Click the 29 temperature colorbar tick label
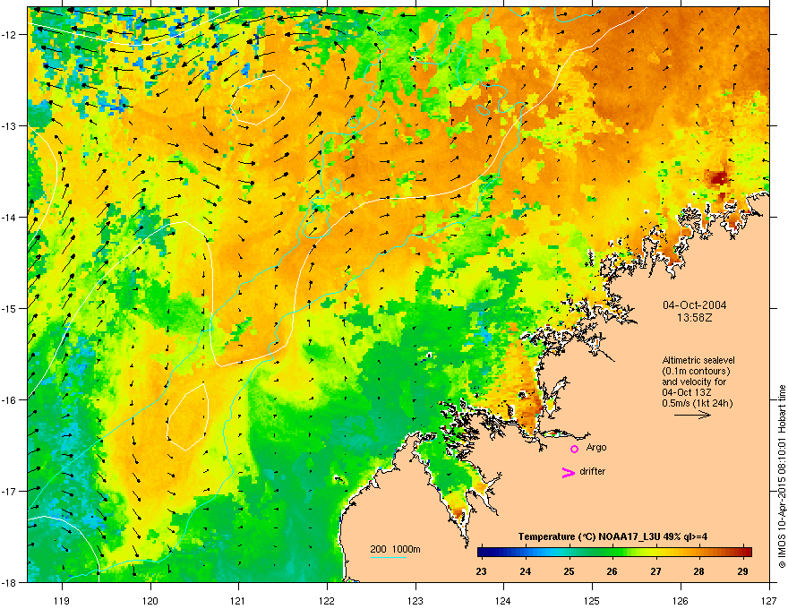 742,571
